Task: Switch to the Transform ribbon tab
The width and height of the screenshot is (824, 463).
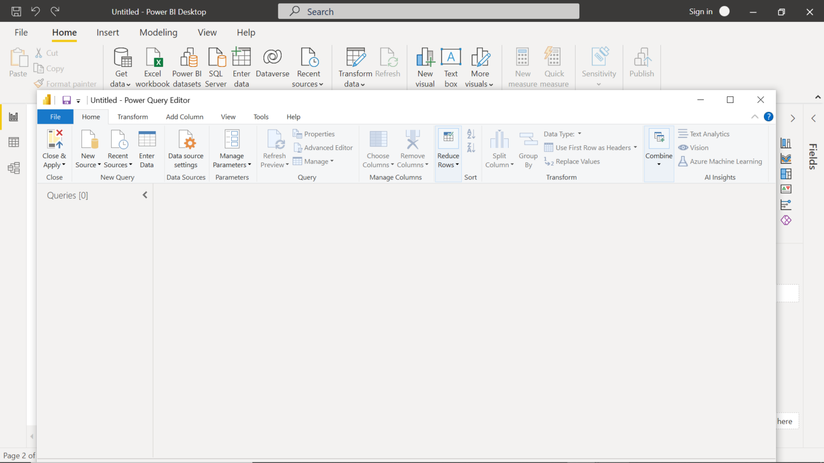Action: click(133, 116)
